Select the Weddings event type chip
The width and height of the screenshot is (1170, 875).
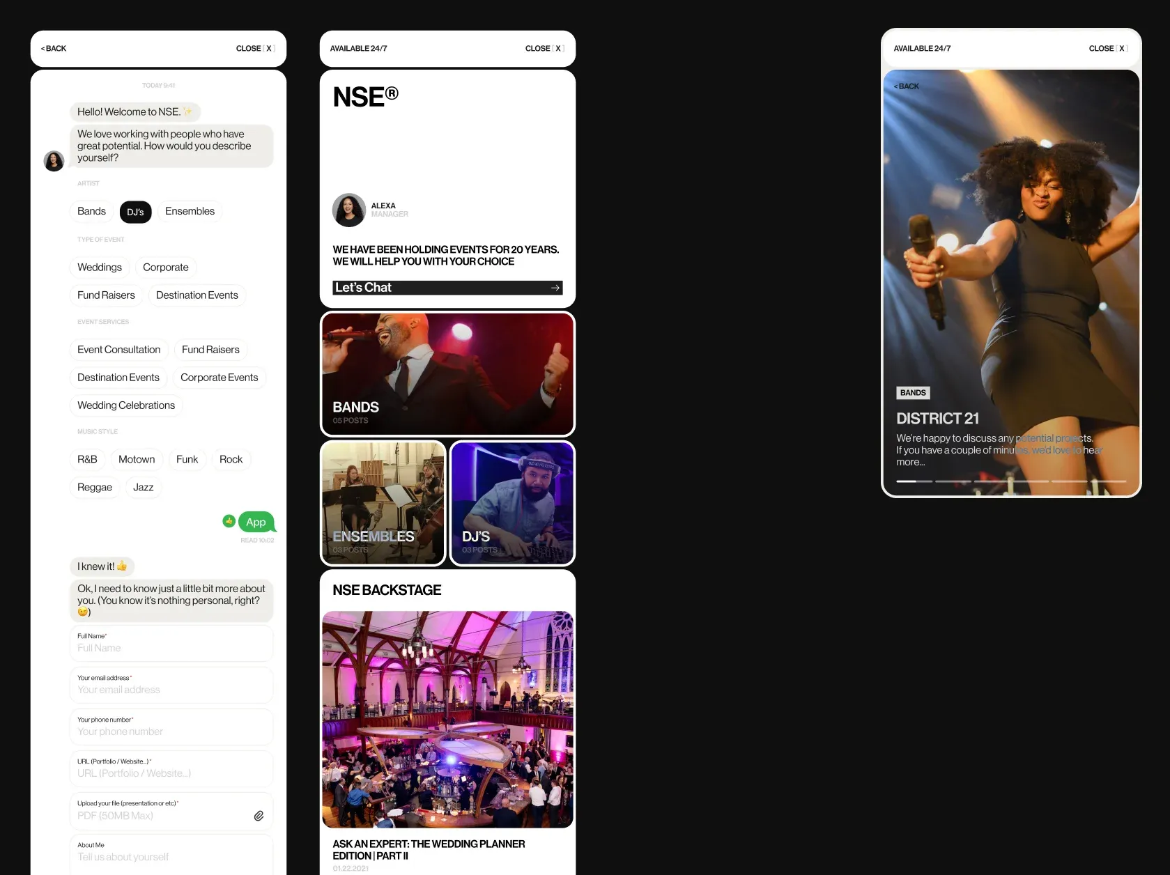100,268
